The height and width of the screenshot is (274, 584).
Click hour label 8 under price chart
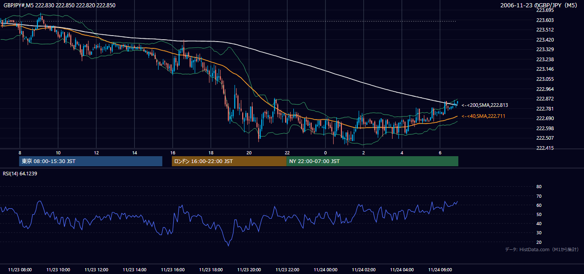point(20,153)
